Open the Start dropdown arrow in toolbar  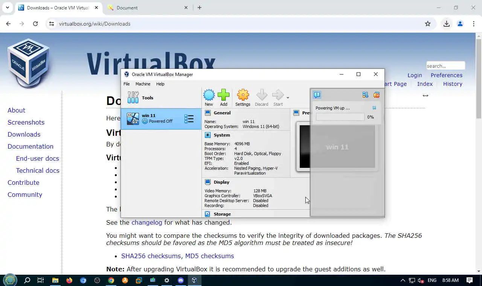[x=288, y=98]
